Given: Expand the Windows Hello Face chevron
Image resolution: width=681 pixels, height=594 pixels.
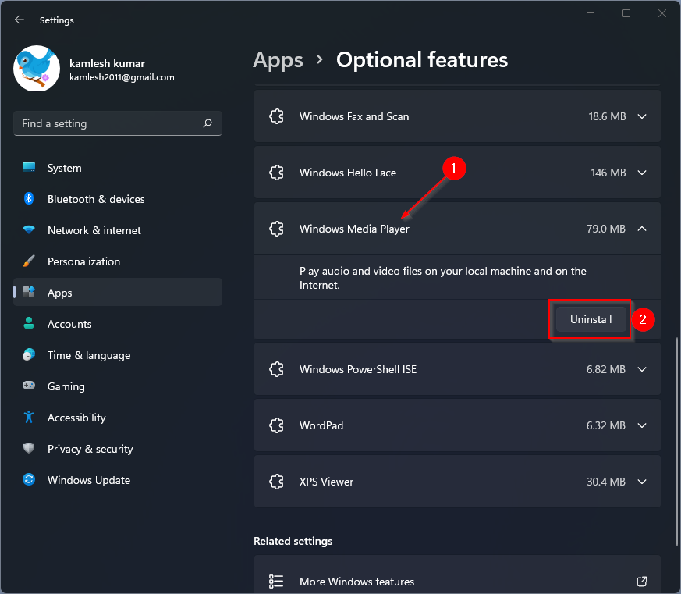Looking at the screenshot, I should 642,173.
